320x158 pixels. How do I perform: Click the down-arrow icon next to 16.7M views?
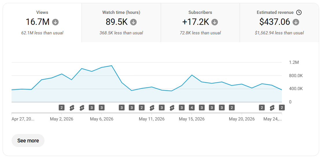point(55,22)
